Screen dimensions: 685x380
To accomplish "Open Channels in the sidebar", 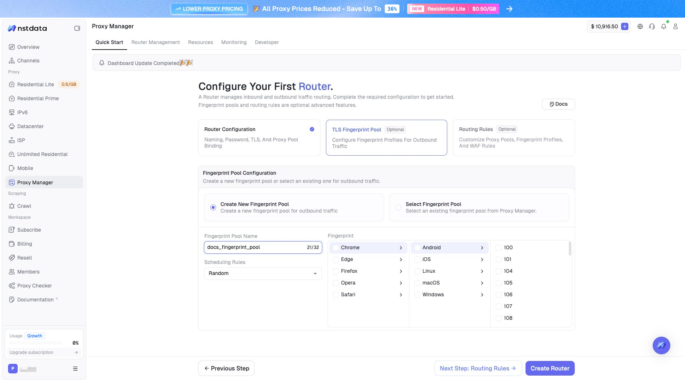I will coord(44,61).
